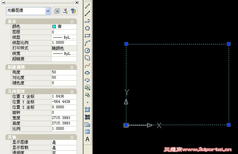Click the empty 超链接 field
Viewport: 238px width, 154px height.
(x=64, y=59)
